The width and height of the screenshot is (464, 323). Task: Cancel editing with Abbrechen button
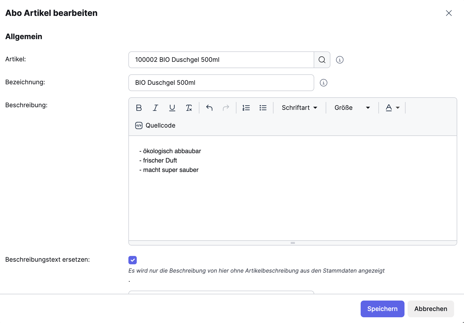coord(431,309)
